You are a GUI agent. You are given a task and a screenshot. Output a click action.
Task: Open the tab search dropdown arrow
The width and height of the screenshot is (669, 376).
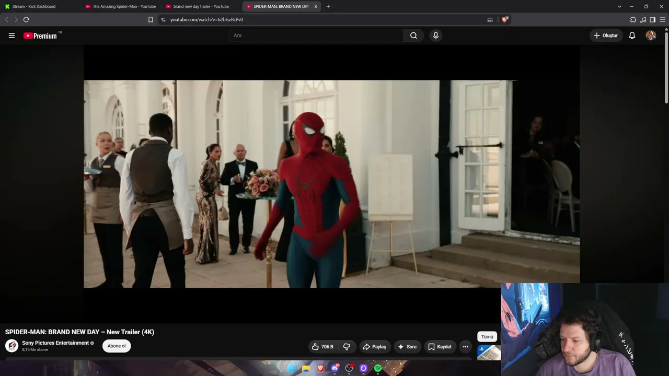619,6
